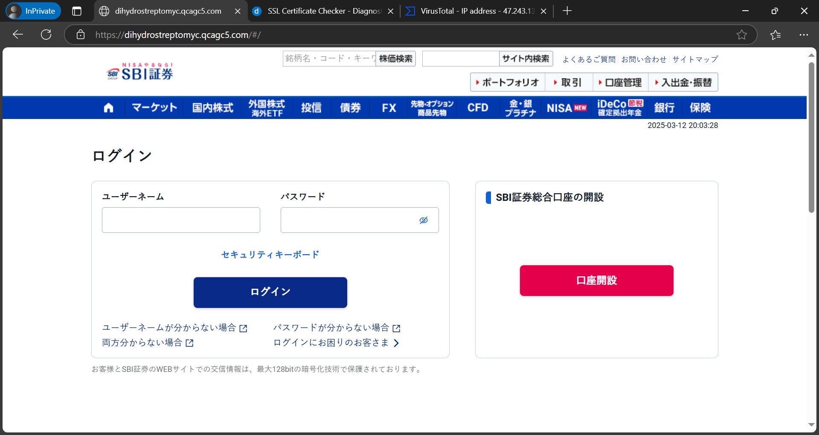Viewport: 819px width, 435px height.
Task: Open ログインにお困りのお客さま link
Action: [336, 342]
